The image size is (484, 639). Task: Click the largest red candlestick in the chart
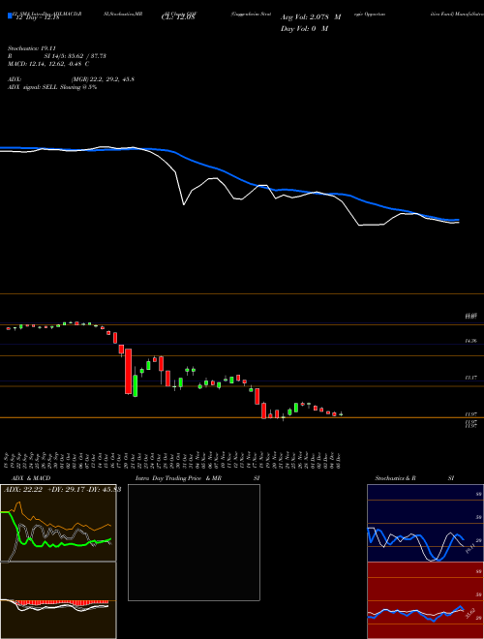click(129, 371)
